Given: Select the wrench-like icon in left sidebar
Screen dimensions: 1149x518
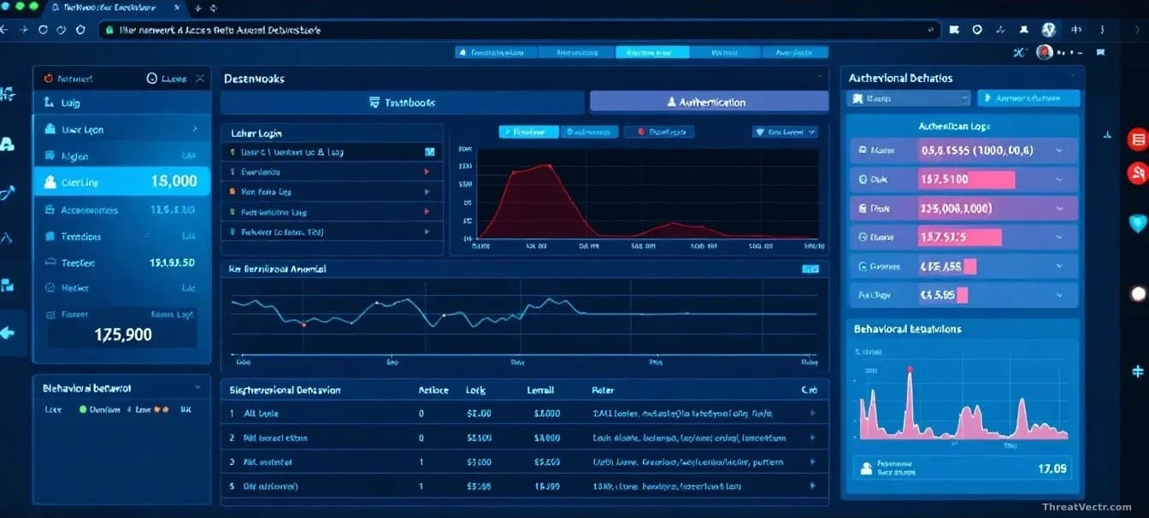Looking at the screenshot, I should 8,193.
